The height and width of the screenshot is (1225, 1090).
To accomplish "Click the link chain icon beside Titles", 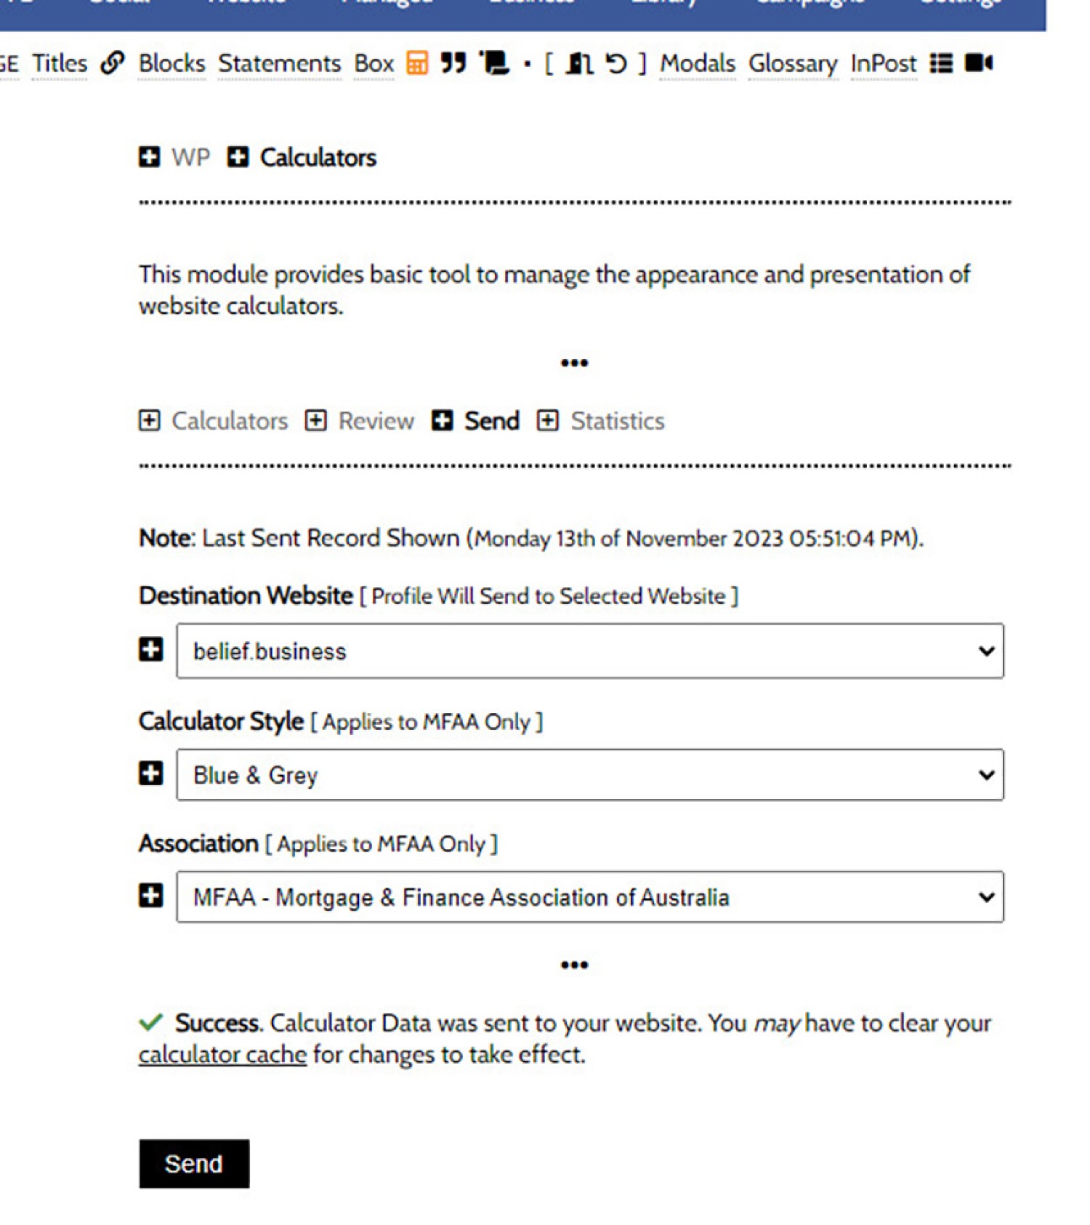I will [x=113, y=63].
